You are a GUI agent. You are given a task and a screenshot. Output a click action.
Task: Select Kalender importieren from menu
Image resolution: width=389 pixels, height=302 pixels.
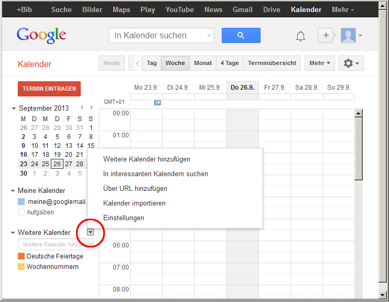134,203
